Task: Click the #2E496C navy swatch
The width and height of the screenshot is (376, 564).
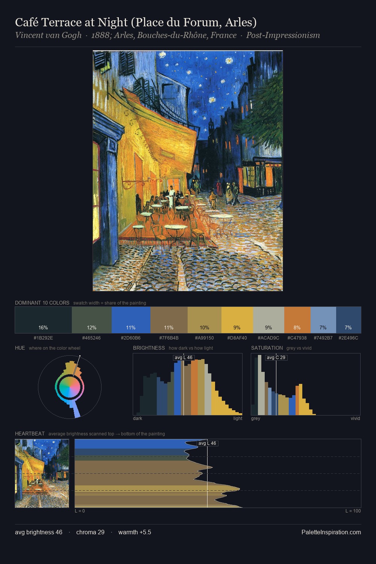Action: click(x=349, y=320)
